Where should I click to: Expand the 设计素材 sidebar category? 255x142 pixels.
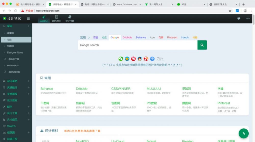(x=12, y=81)
